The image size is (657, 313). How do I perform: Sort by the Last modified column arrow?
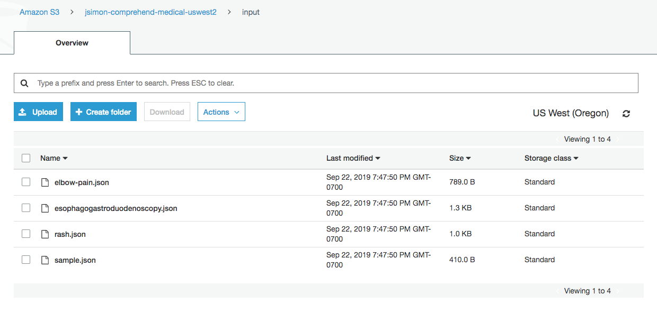[x=378, y=159]
